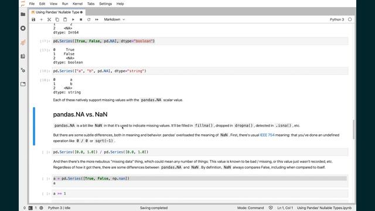The height and width of the screenshot is (211, 375).
Task: Open the File Browser sidebar icon
Action: (x=23, y=14)
